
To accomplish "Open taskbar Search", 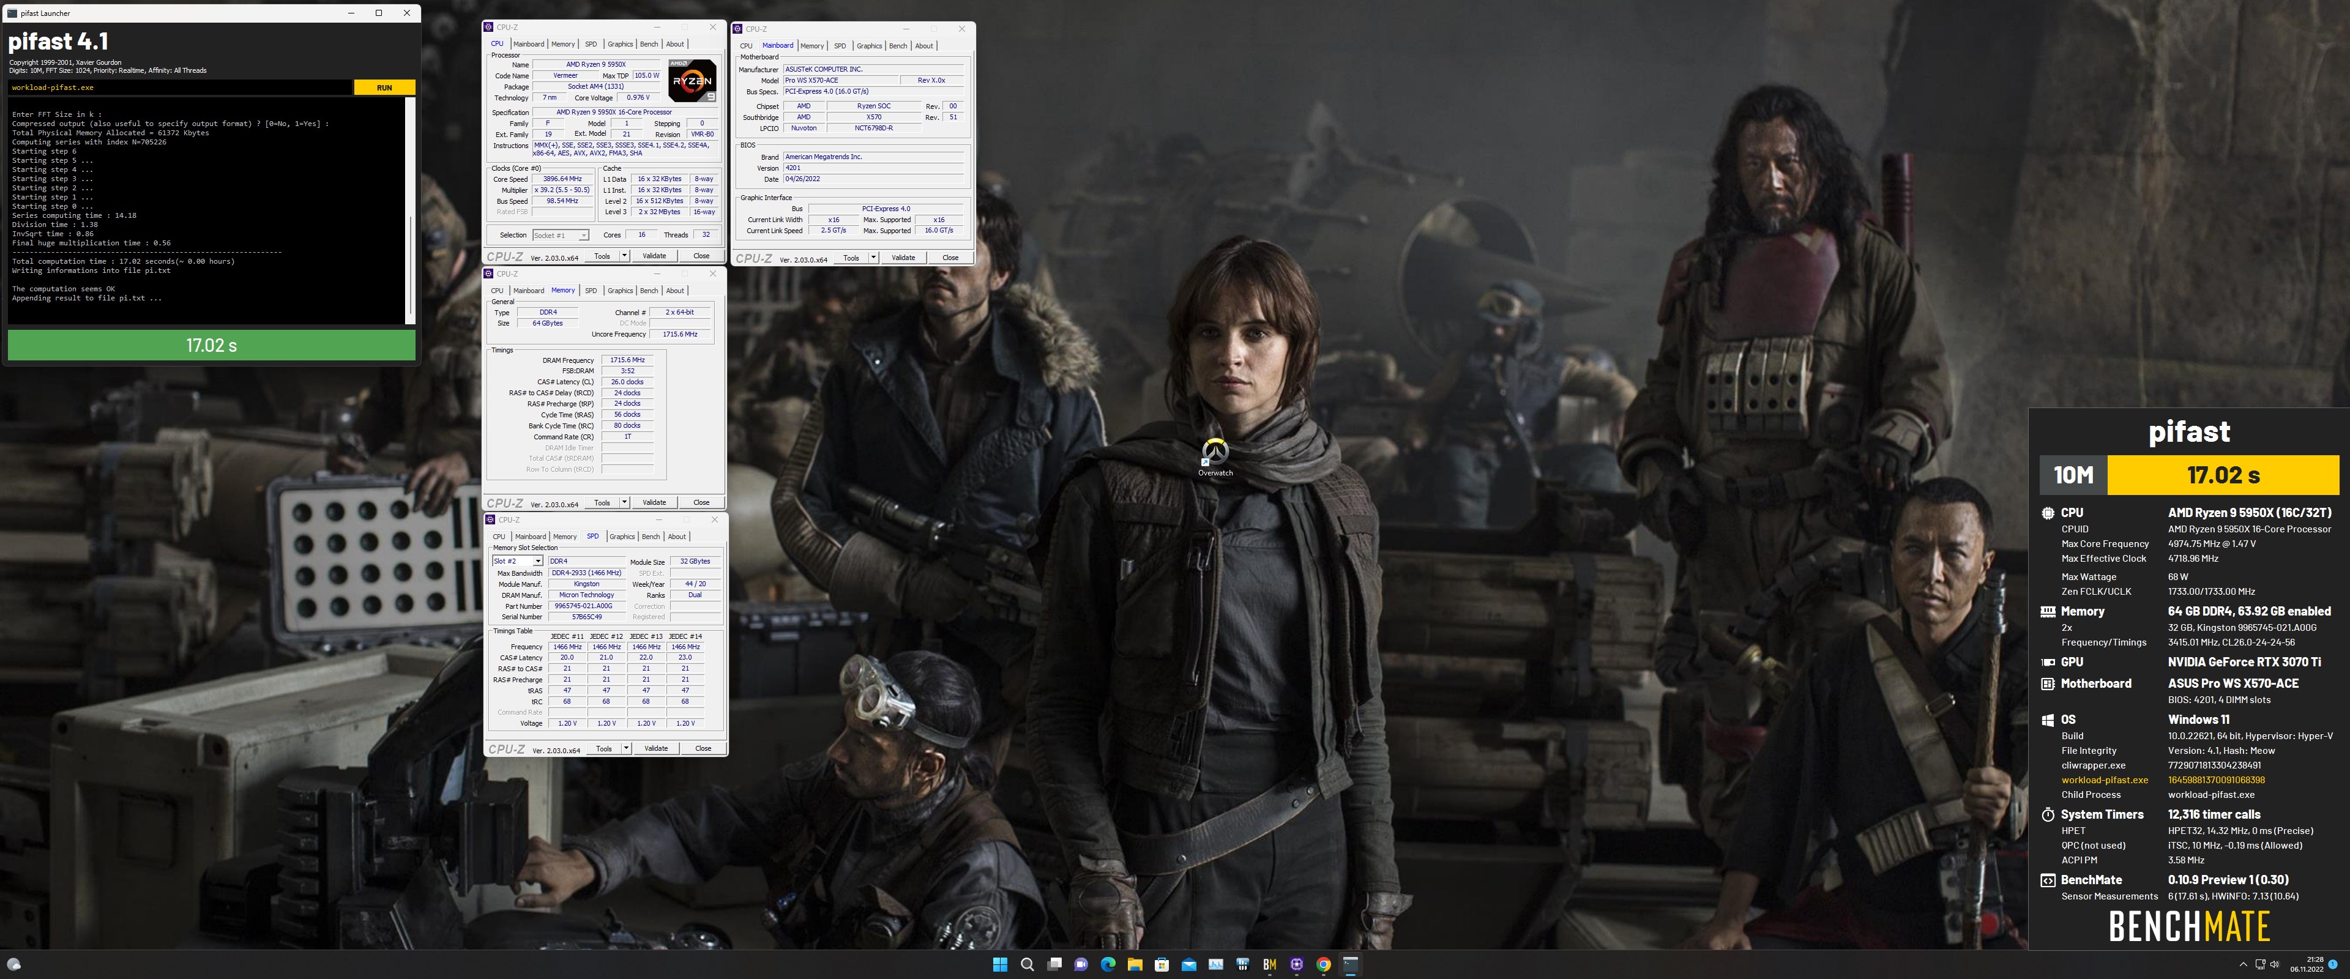I will click(1028, 964).
